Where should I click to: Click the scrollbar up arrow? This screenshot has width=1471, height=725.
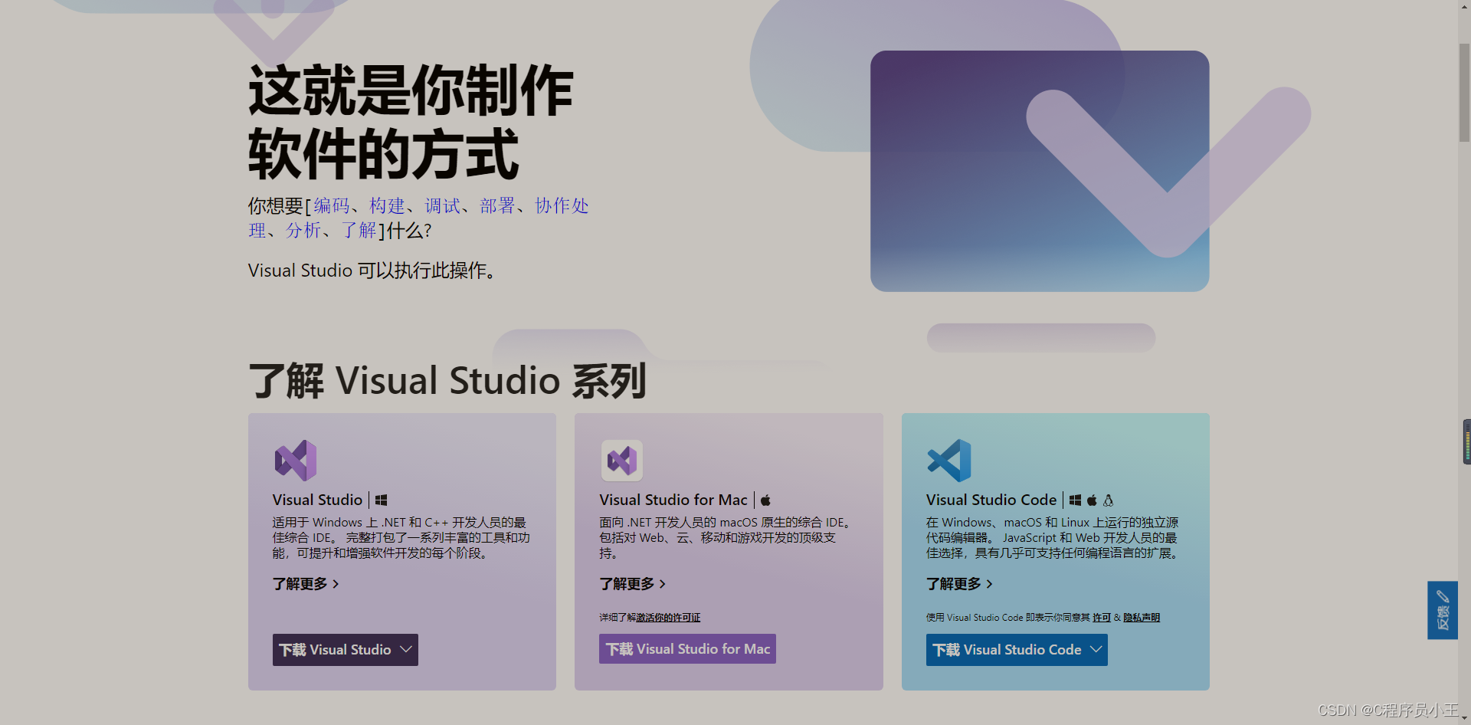tap(1464, 6)
